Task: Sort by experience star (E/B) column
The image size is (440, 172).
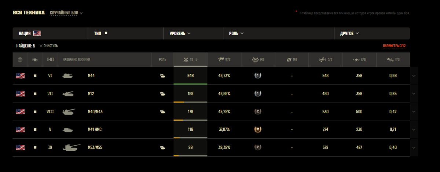Action: 359,59
